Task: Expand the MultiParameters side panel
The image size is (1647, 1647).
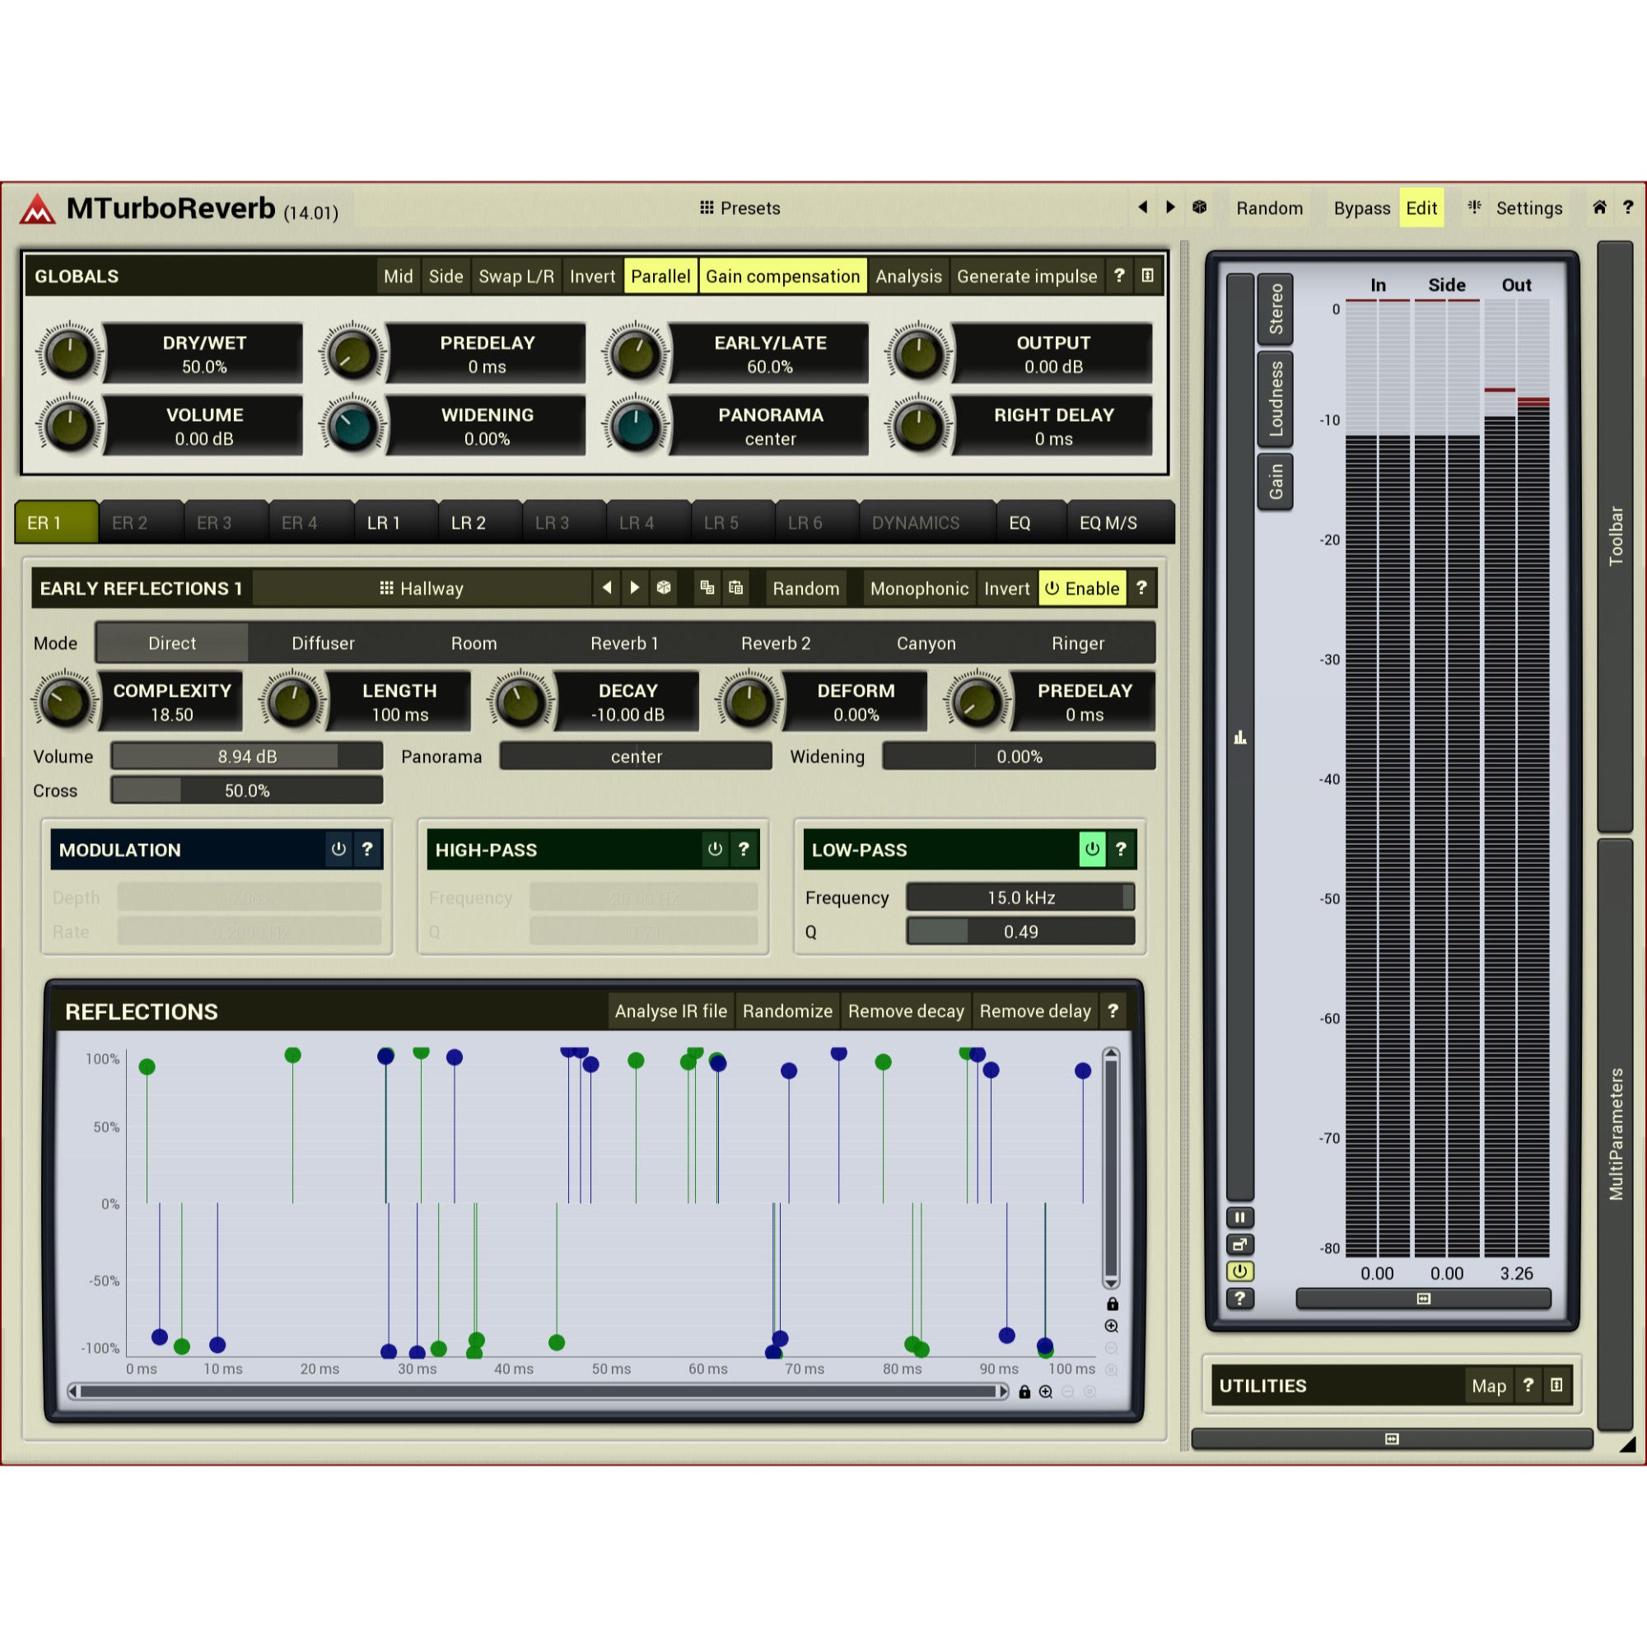Action: (1615, 1134)
